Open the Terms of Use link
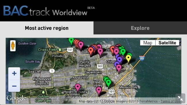187x105 pixels. coord(171,101)
